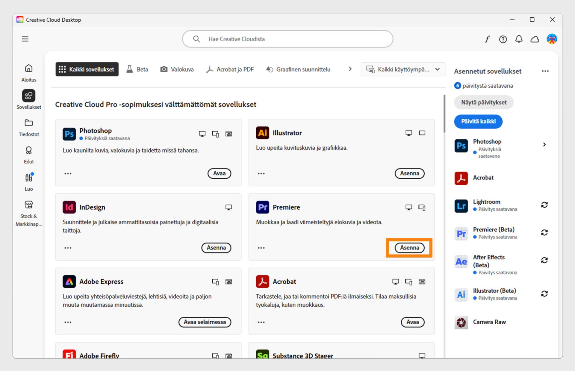The height and width of the screenshot is (371, 575).
Task: Click the app list vertical scrollbar
Action: click(x=444, y=114)
